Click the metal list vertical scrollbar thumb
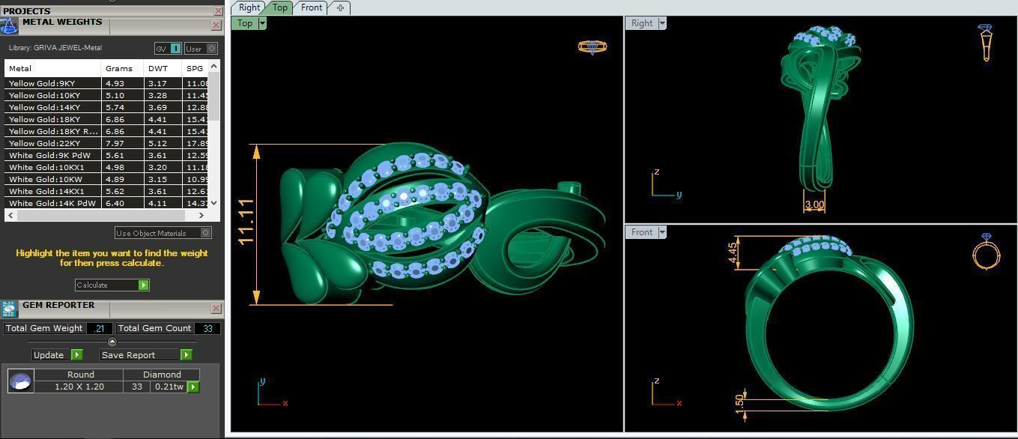The image size is (1018, 439). coord(214,96)
